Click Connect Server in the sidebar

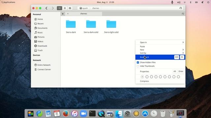pos(43,69)
